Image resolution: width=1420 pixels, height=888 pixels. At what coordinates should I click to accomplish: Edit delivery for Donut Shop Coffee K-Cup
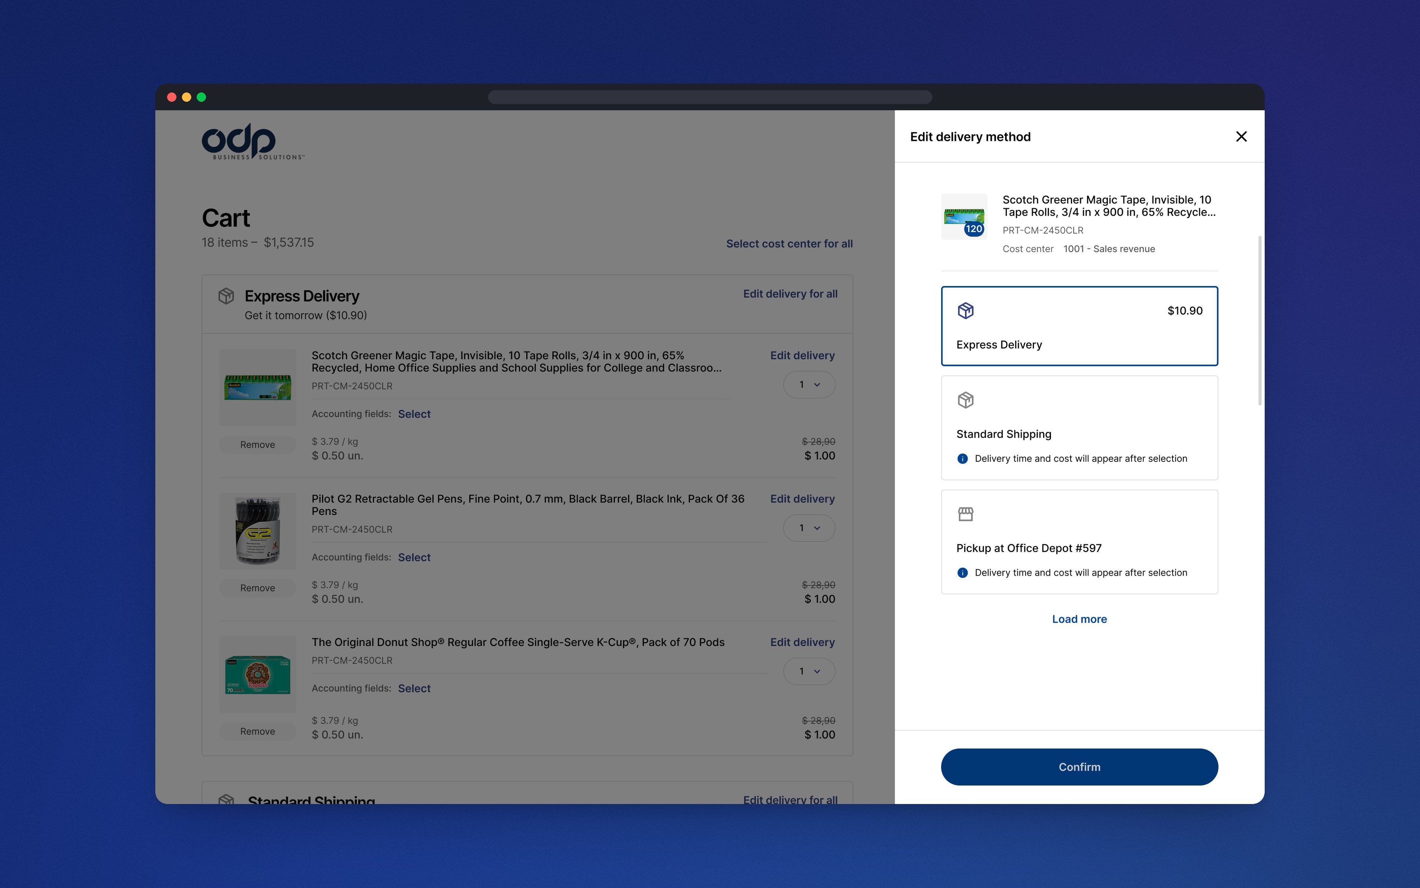[x=802, y=642]
